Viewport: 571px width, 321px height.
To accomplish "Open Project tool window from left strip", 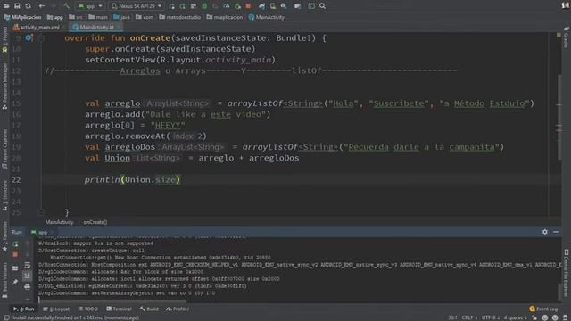I will click(x=4, y=39).
